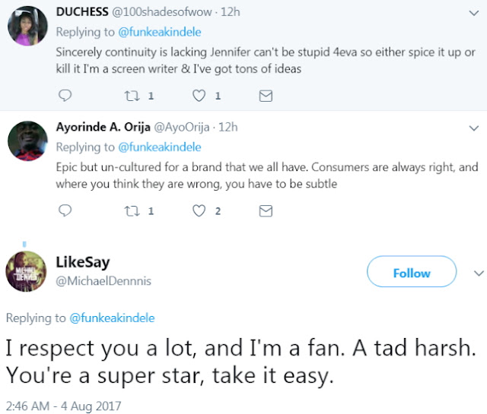Open @funkeakindele link in DUCHESS's reply
Image resolution: width=487 pixels, height=414 pixels.
(x=160, y=32)
